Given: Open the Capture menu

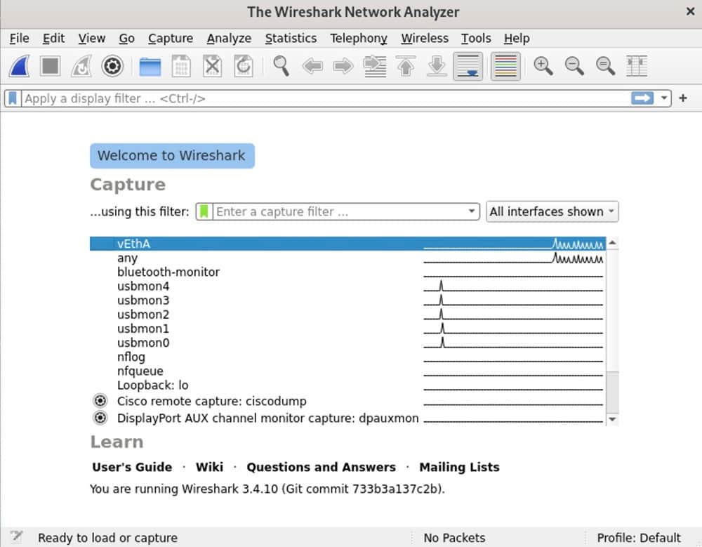Looking at the screenshot, I should [171, 39].
